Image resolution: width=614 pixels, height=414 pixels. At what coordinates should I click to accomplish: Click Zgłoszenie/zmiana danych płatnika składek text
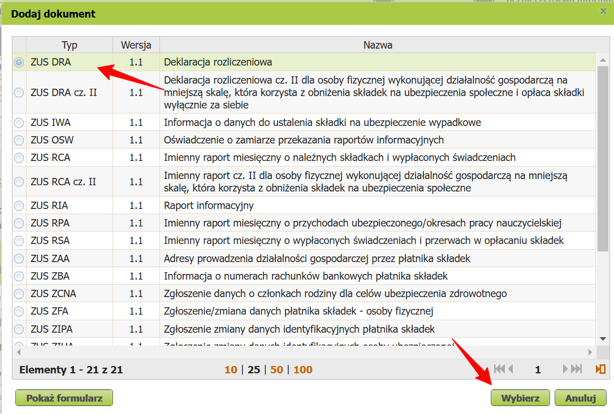pyautogui.click(x=299, y=311)
